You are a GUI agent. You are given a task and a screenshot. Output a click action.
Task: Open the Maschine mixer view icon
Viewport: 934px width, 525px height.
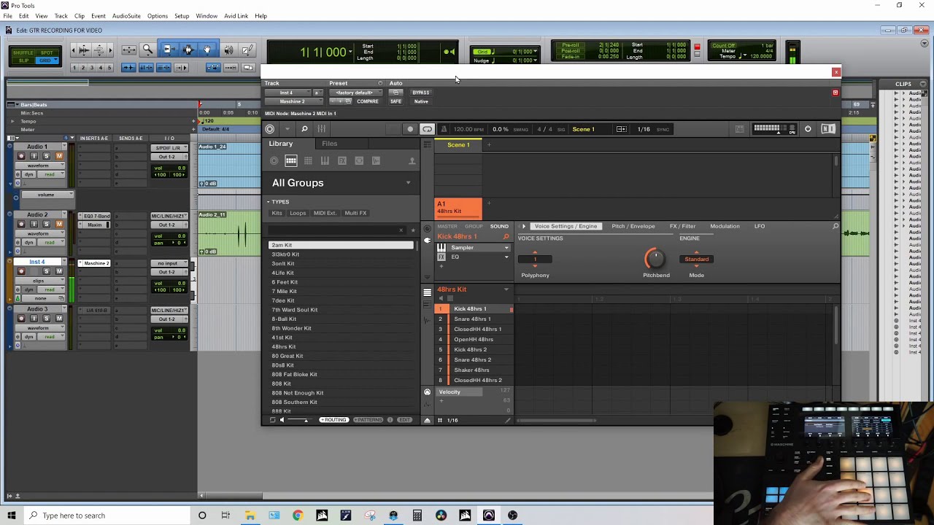tap(322, 129)
